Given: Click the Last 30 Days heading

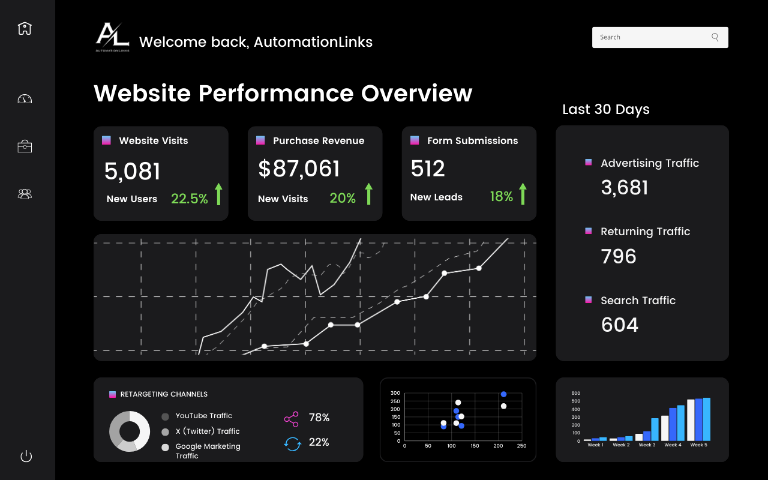Looking at the screenshot, I should (606, 109).
